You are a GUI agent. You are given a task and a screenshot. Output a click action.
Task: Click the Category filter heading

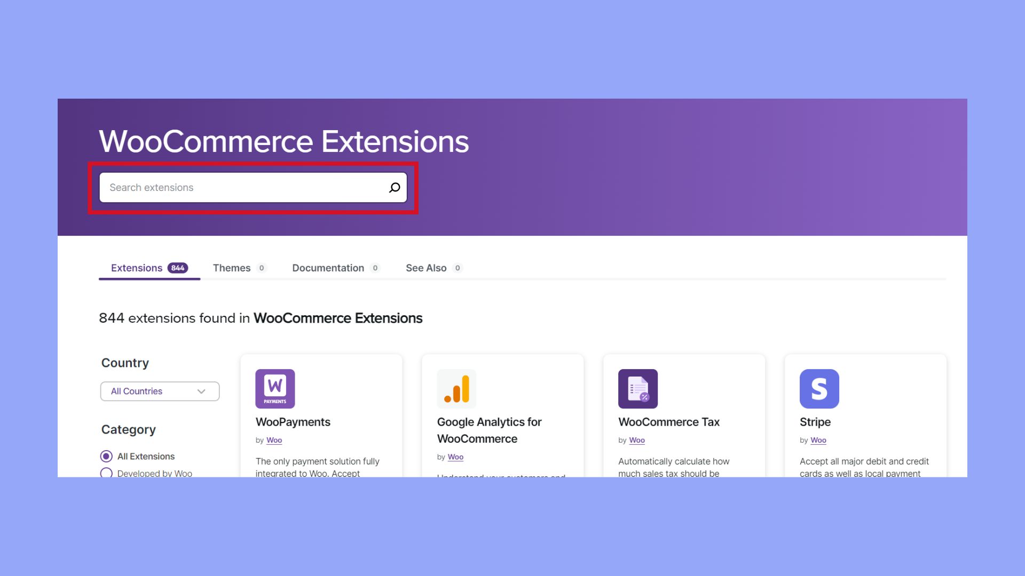[x=129, y=429]
